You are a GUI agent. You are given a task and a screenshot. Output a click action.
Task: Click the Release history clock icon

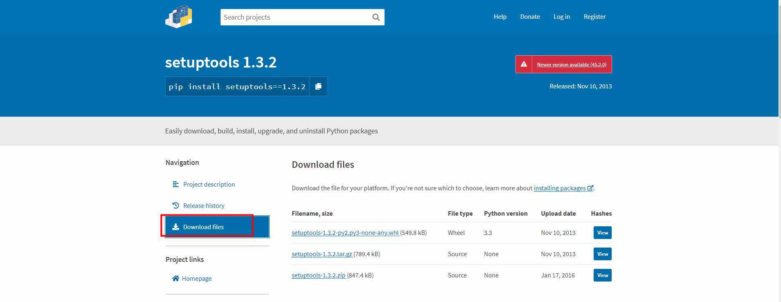coord(175,205)
